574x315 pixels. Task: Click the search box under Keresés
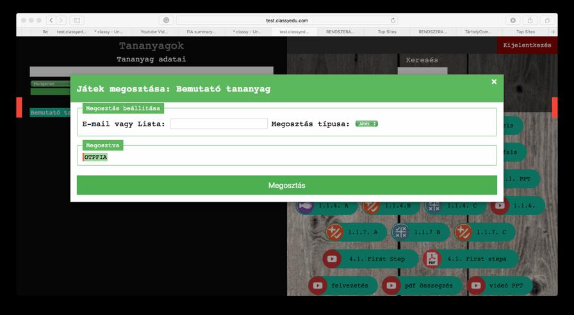click(x=422, y=71)
